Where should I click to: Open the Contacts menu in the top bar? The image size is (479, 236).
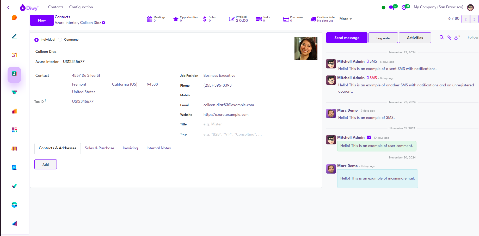(x=56, y=7)
